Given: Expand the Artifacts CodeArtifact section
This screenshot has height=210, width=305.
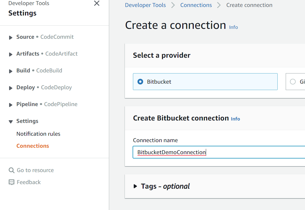Looking at the screenshot, I should (x=11, y=54).
